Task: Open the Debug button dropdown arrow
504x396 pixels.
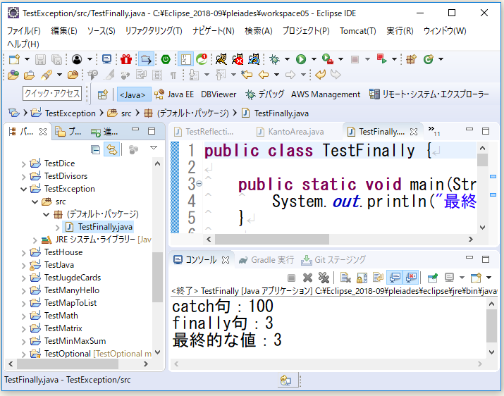Action: click(x=287, y=59)
